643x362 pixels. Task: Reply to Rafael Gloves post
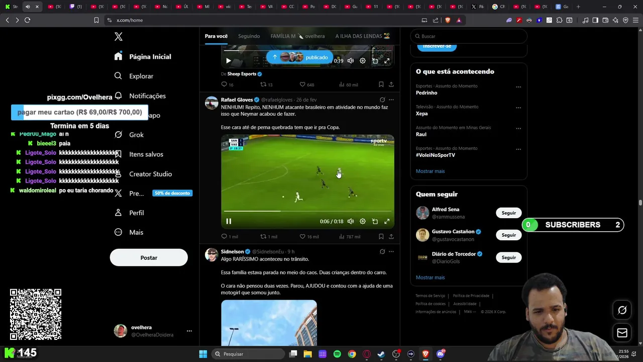pyautogui.click(x=229, y=236)
